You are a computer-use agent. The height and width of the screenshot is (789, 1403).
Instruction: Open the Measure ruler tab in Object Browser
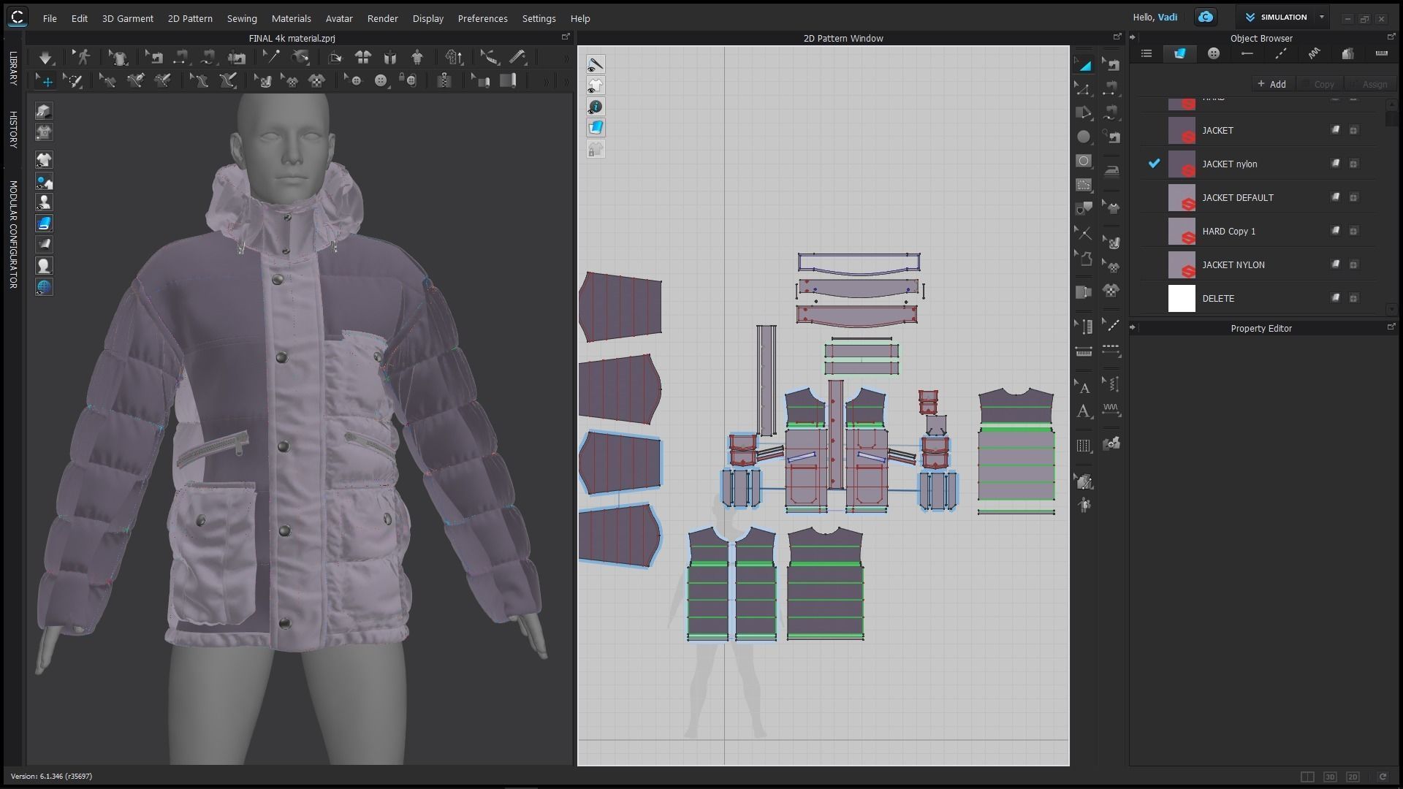tap(1381, 53)
